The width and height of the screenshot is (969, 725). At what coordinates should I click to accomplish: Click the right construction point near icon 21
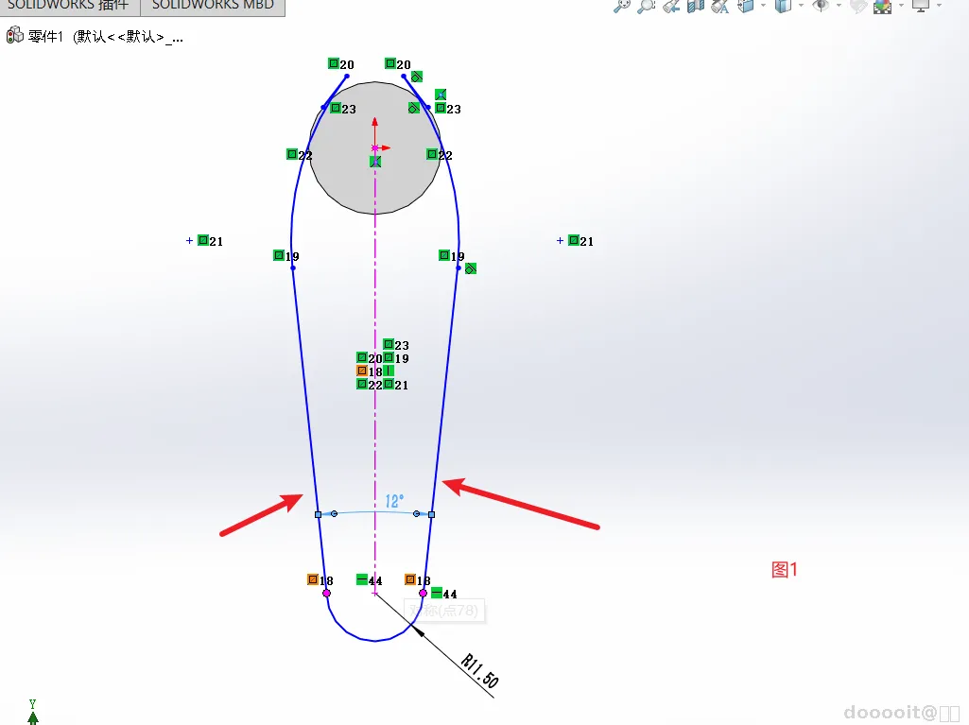(x=560, y=240)
